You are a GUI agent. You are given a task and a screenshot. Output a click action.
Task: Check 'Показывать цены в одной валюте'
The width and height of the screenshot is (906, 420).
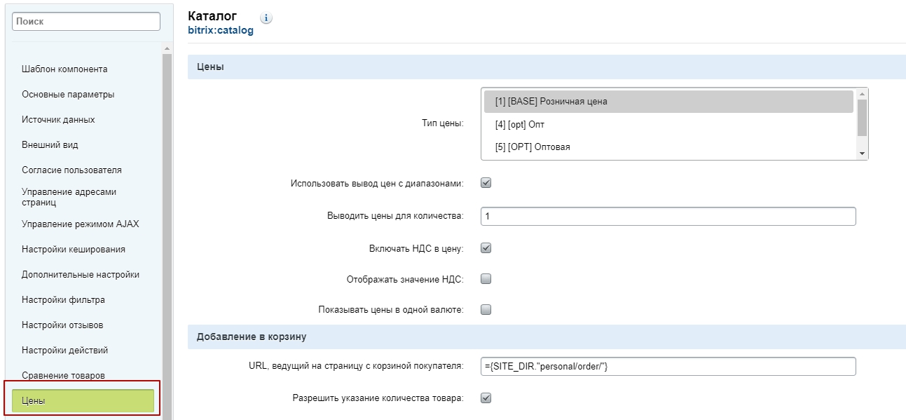click(486, 309)
